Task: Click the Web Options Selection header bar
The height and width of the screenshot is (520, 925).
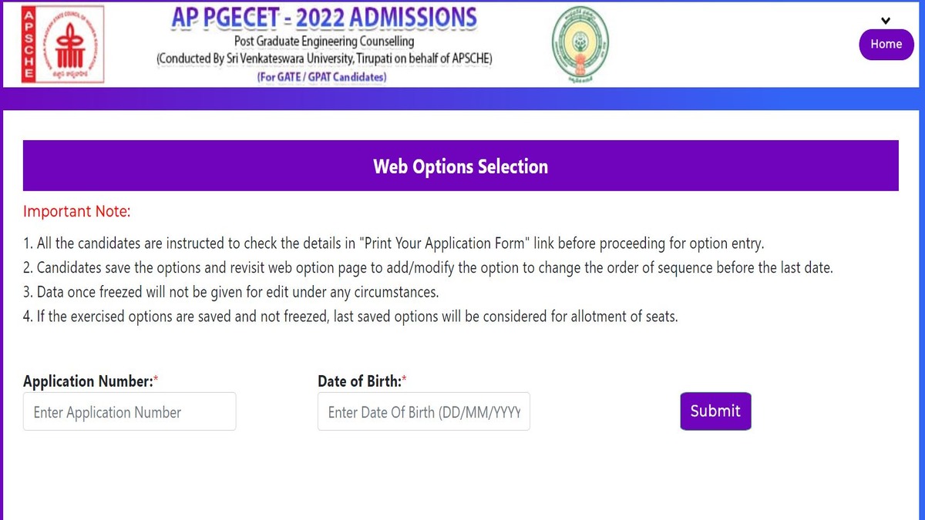Action: (460, 166)
